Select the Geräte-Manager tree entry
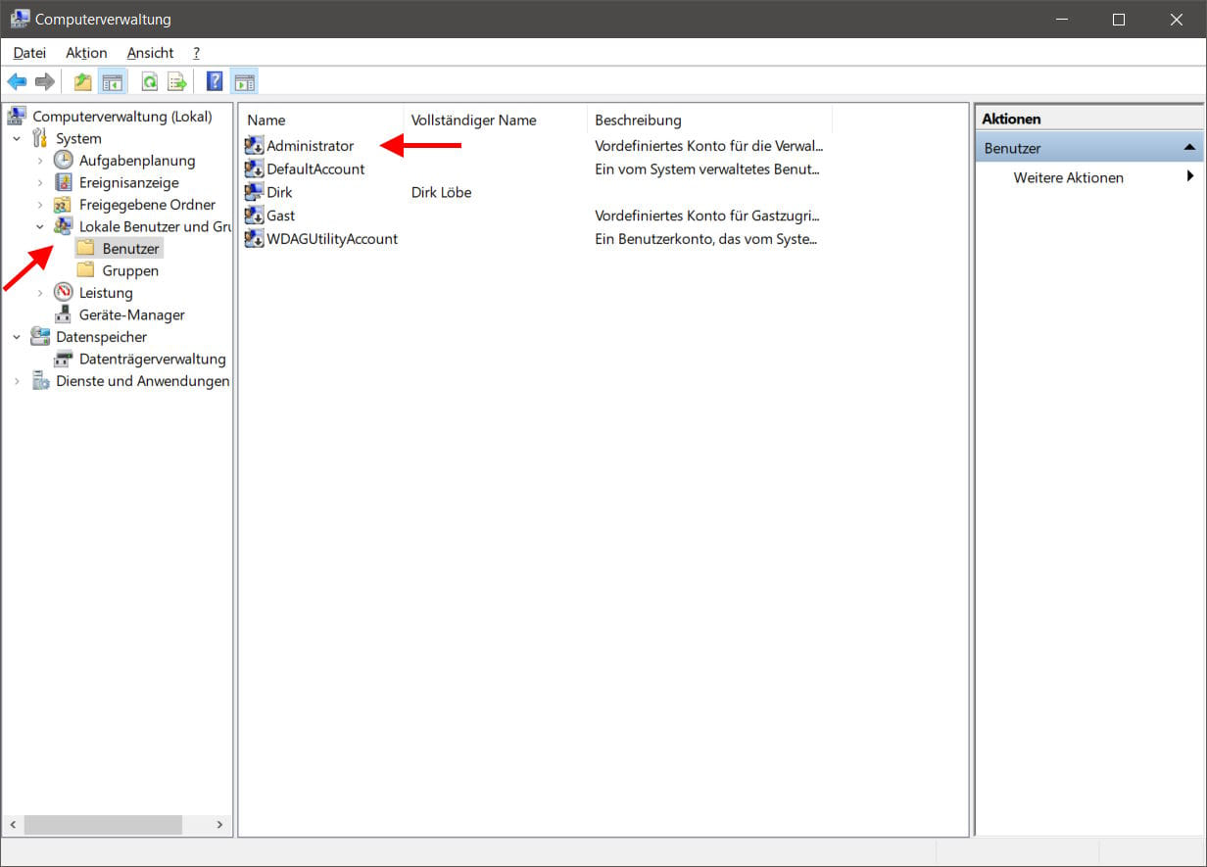The height and width of the screenshot is (867, 1207). tap(132, 314)
